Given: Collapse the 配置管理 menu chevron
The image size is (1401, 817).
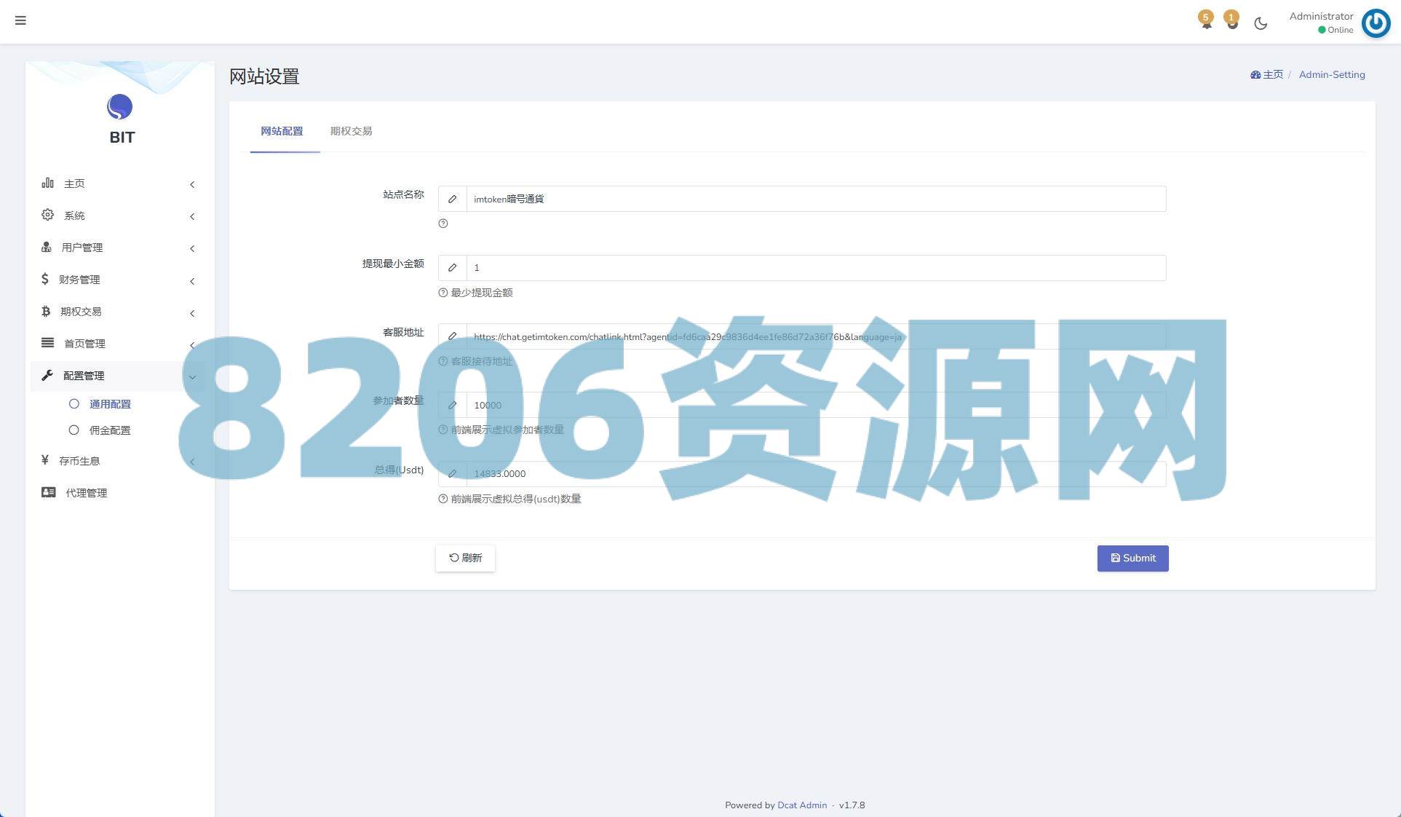Looking at the screenshot, I should (x=192, y=376).
